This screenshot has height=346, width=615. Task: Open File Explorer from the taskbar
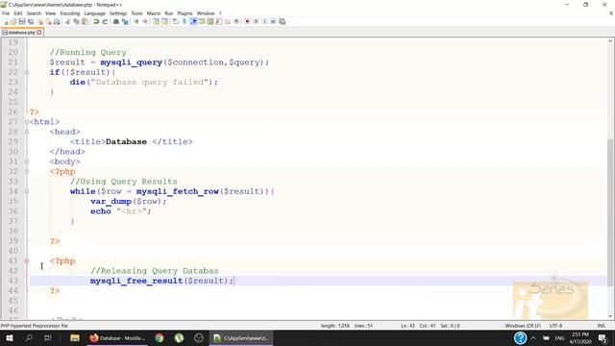(x=75, y=337)
